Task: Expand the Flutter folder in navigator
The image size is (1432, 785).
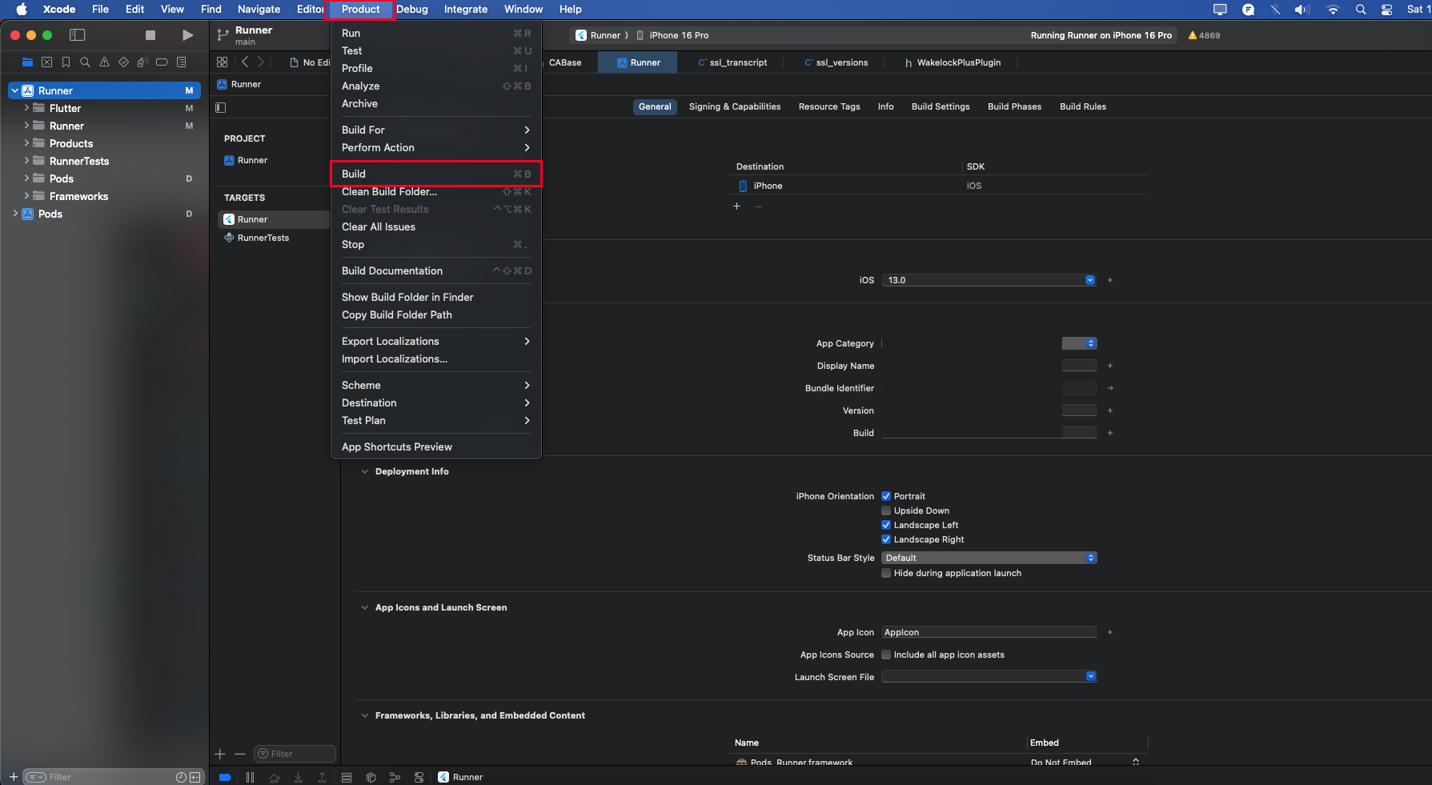Action: pos(26,108)
